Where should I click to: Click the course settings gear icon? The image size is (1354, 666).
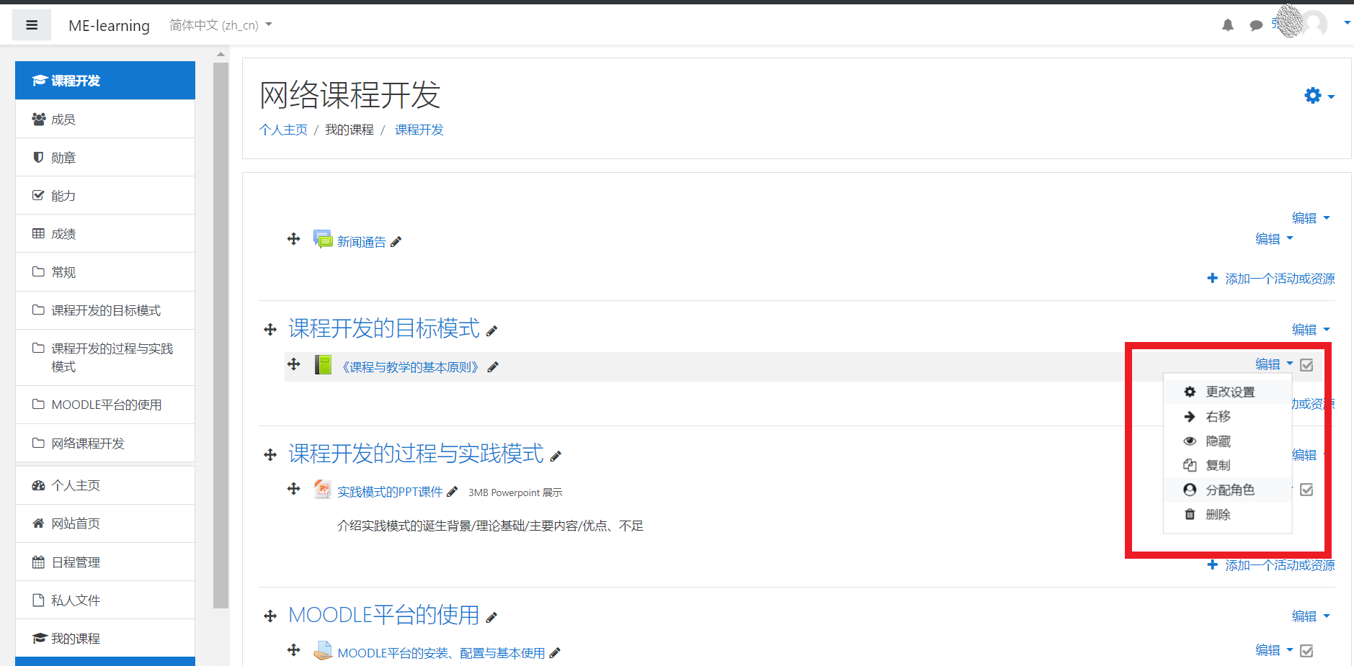tap(1311, 95)
